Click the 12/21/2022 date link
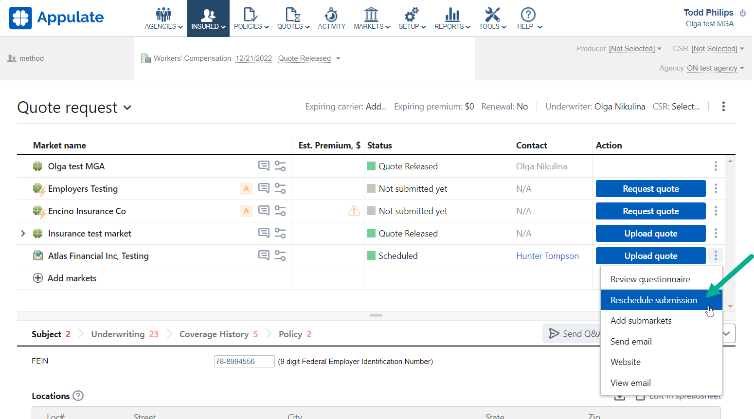 tap(253, 58)
